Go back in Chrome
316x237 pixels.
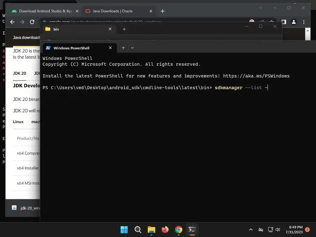point(12,22)
